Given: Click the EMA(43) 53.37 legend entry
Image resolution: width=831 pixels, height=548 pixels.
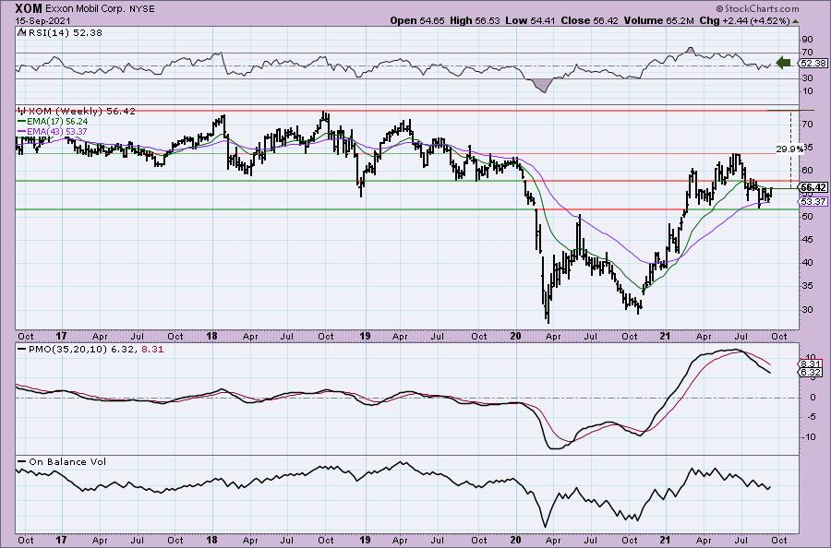Looking at the screenshot, I should 53,131.
